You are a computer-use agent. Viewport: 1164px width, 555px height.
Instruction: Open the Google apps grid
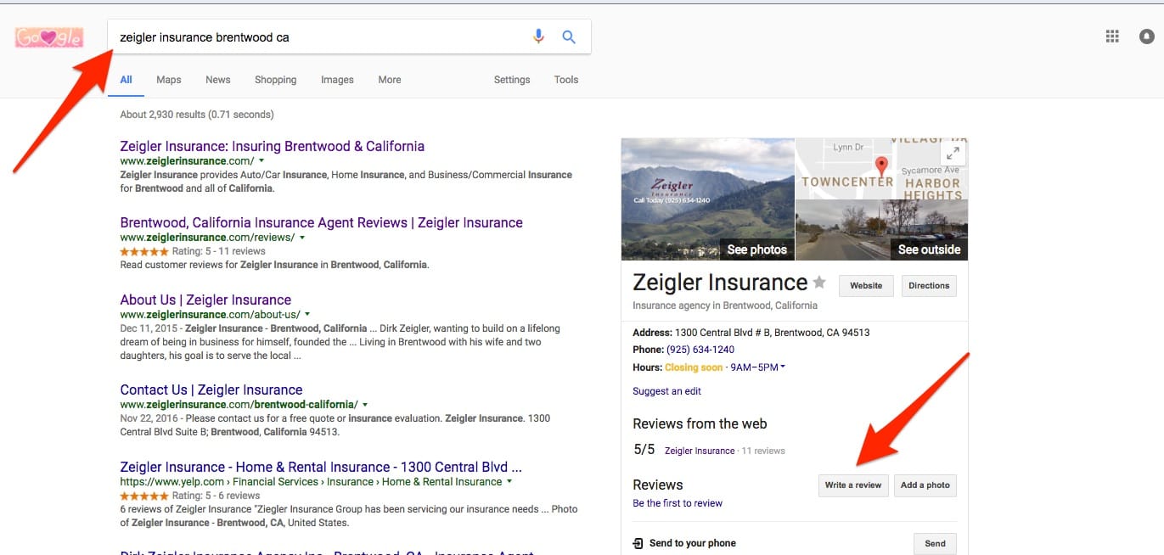[1112, 36]
